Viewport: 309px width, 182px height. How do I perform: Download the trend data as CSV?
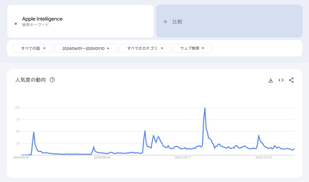pos(271,80)
